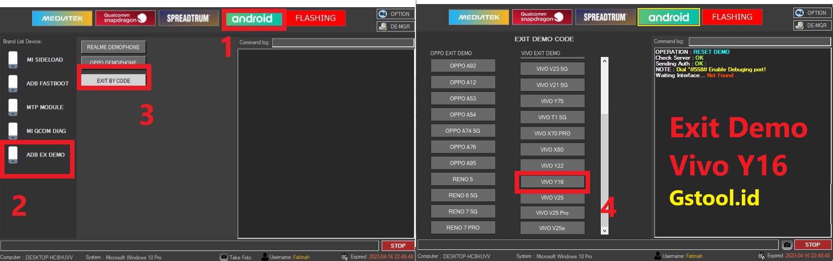Click the Expired calendar icon in right window
The width and height of the screenshot is (833, 261).
pyautogui.click(x=761, y=256)
